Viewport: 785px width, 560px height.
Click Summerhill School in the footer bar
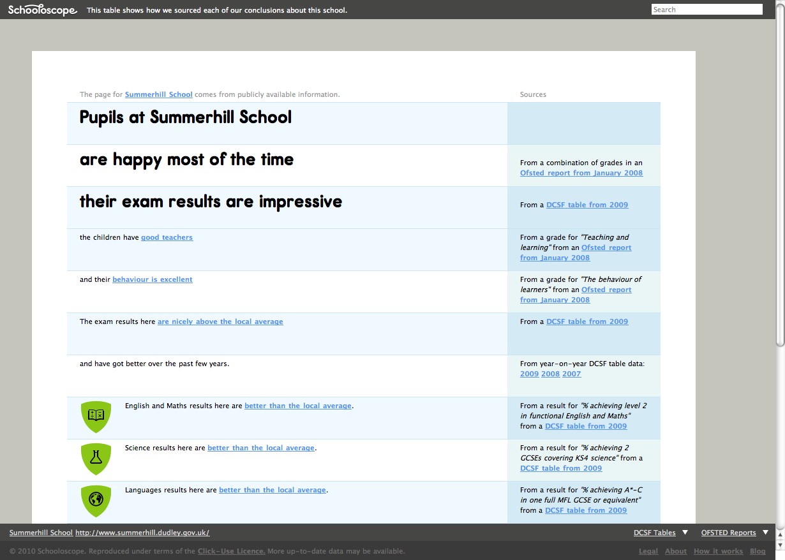click(x=41, y=533)
